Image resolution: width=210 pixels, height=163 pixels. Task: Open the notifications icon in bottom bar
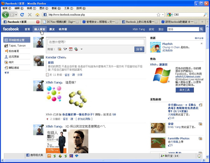(199, 156)
